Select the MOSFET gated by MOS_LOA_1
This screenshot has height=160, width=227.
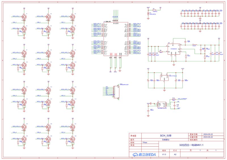pos(24,29)
